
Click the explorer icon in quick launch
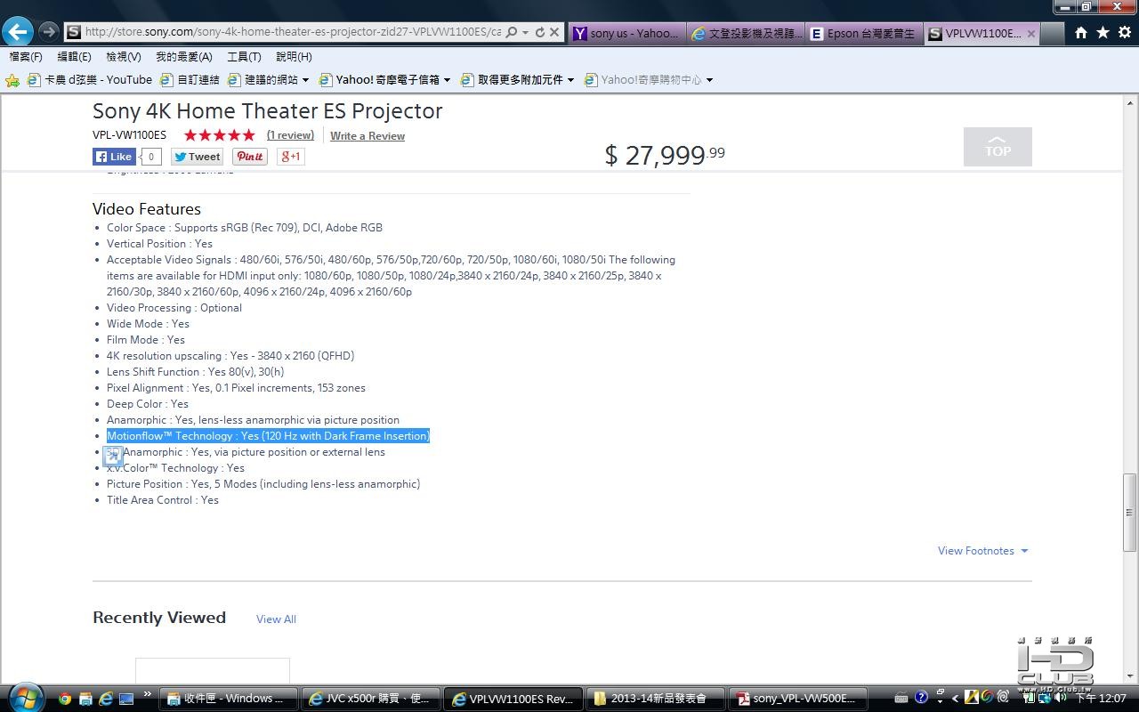click(85, 699)
